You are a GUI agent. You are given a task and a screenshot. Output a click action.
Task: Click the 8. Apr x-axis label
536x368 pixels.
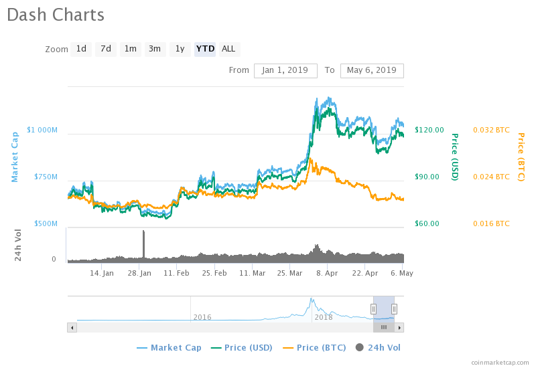[327, 274]
